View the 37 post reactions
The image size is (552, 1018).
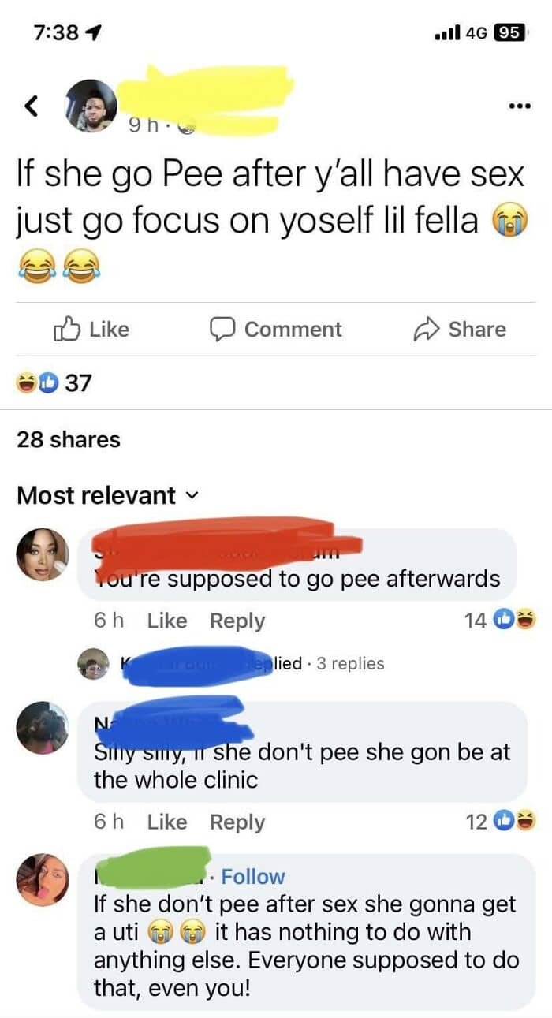pyautogui.click(x=54, y=383)
